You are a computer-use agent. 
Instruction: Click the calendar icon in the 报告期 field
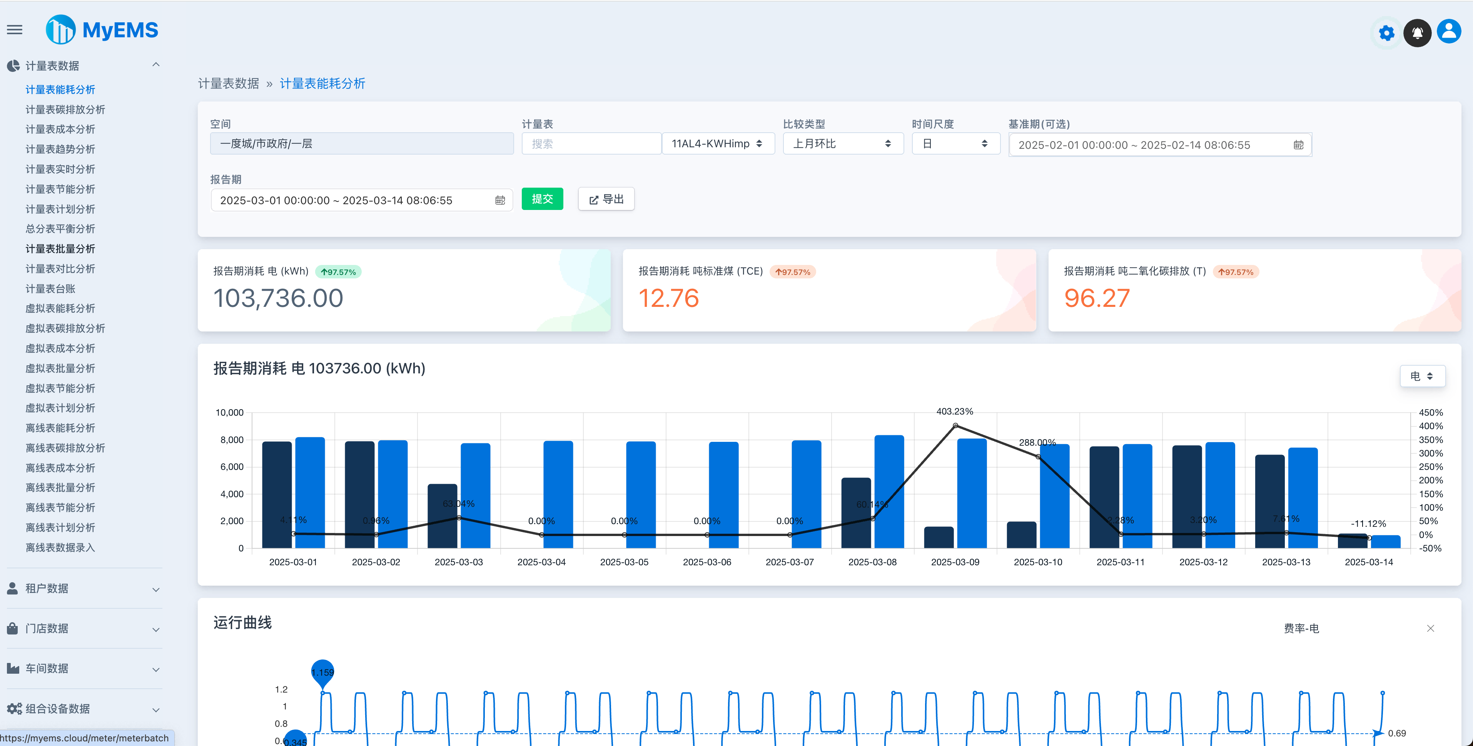(x=500, y=200)
